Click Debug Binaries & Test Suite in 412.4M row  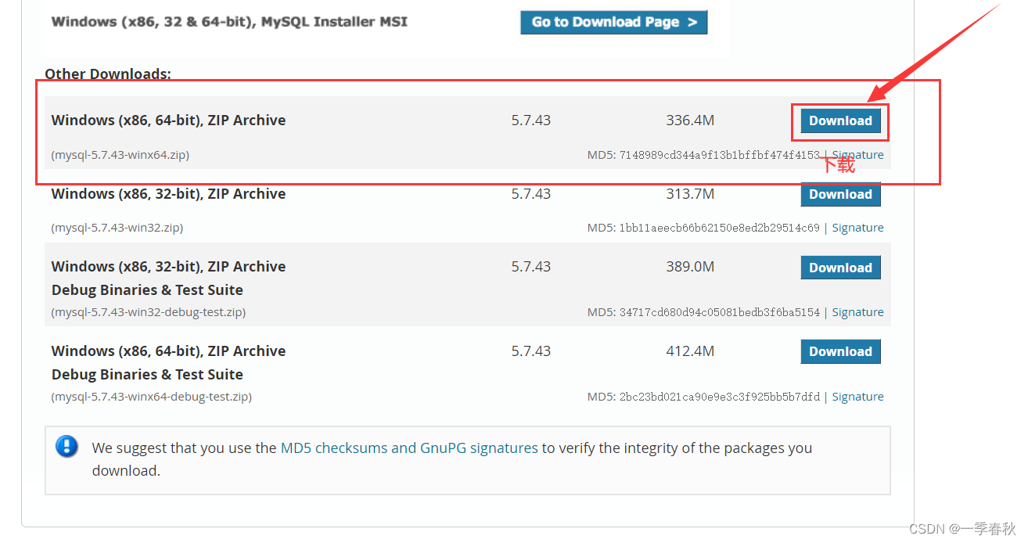pyautogui.click(x=147, y=375)
